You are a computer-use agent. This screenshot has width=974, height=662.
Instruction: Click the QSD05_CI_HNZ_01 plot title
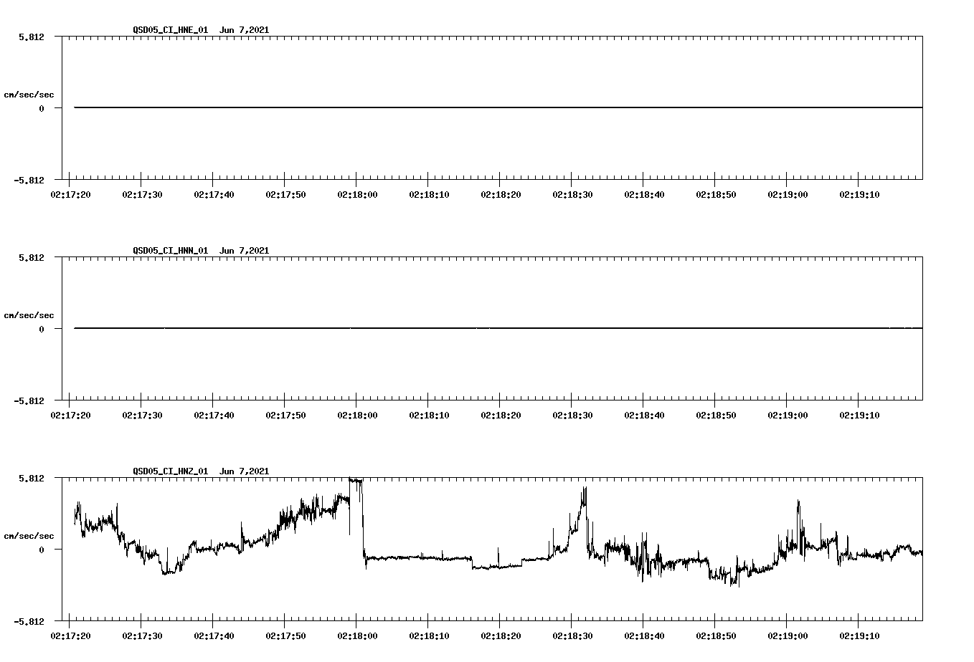[x=201, y=471]
